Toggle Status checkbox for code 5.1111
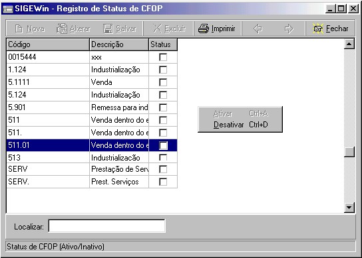Image resolution: width=362 pixels, height=258 pixels. 163,82
